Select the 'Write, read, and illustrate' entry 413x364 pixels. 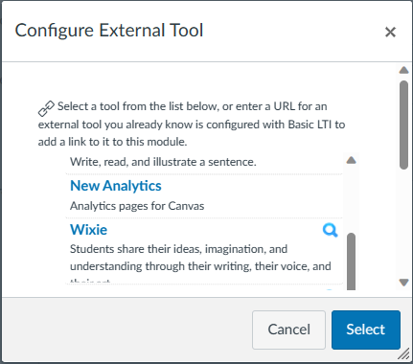[x=163, y=162]
